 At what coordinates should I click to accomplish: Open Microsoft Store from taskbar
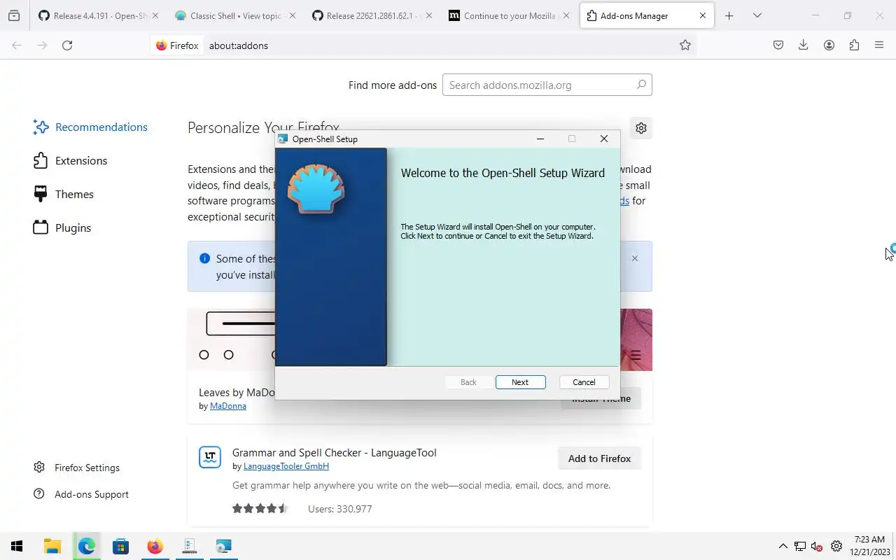120,546
